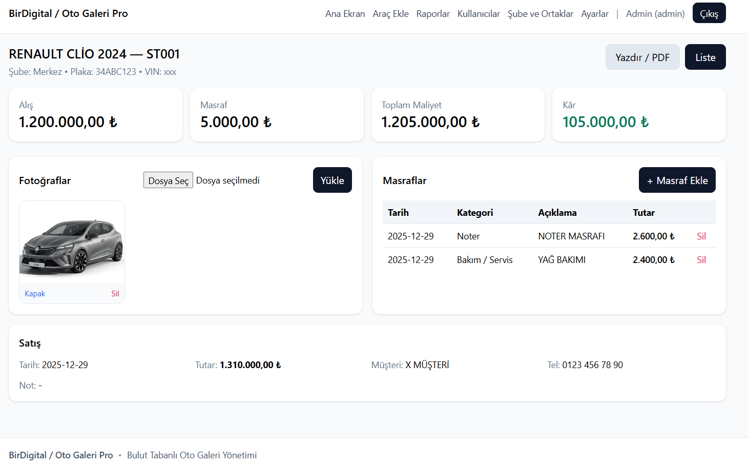Open Raporlar in the top navigation
Image resolution: width=748 pixels, height=465 pixels.
click(433, 14)
